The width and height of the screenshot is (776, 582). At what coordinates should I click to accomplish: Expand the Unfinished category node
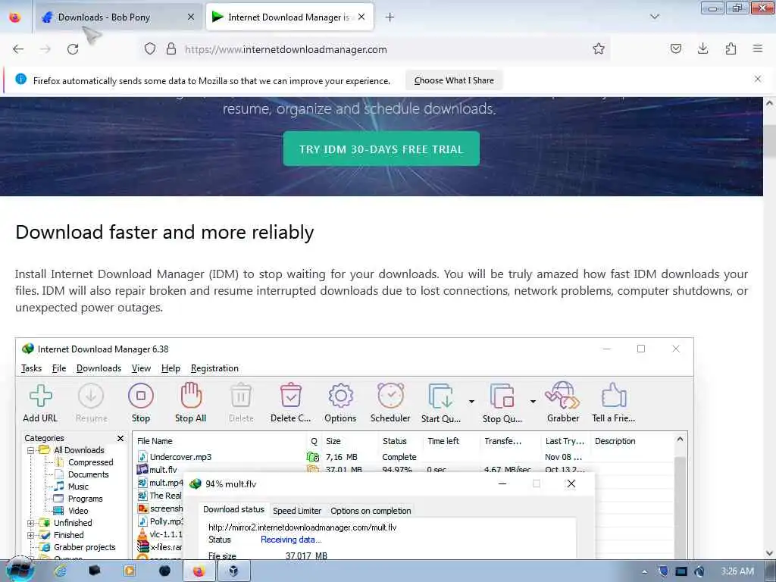(x=30, y=523)
